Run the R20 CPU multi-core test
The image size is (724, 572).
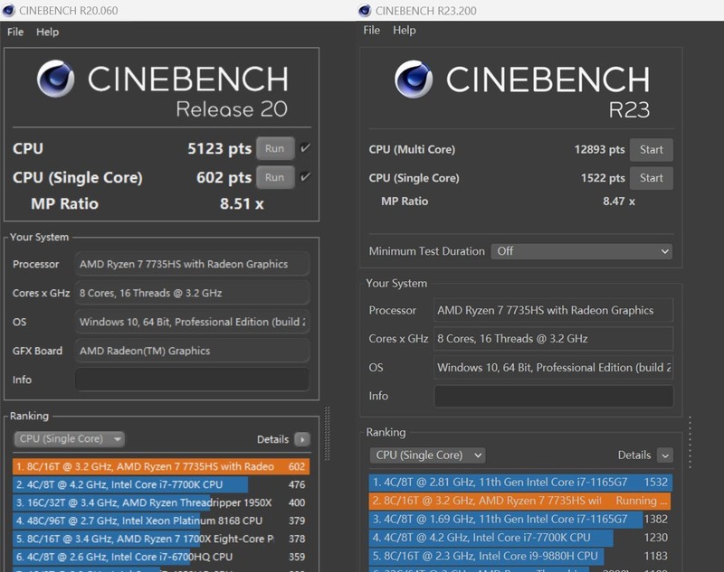tap(274, 148)
